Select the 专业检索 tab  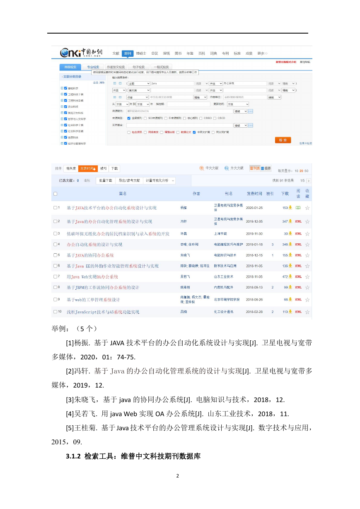(x=92, y=67)
